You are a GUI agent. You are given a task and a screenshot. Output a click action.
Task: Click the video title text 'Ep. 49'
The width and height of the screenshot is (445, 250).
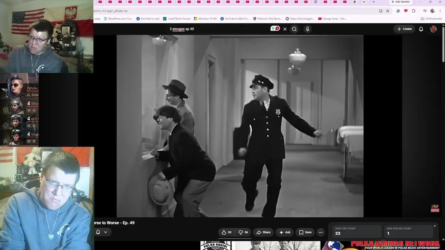point(128,223)
